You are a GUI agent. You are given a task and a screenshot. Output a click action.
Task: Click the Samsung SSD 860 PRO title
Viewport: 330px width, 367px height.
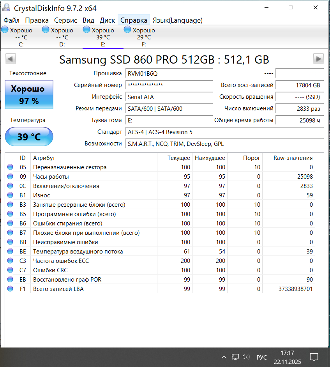tap(164, 59)
